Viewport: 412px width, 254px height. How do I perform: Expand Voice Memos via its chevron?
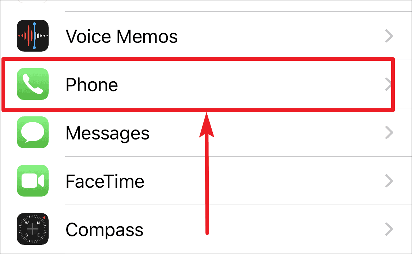point(389,36)
